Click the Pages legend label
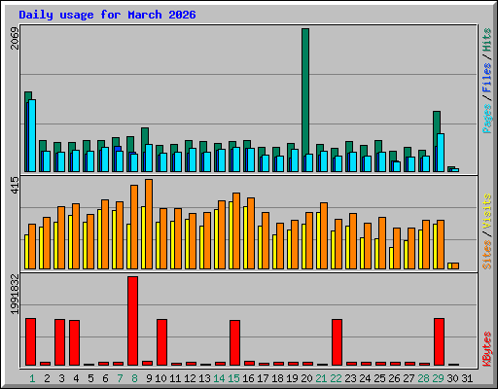 pyautogui.click(x=486, y=119)
